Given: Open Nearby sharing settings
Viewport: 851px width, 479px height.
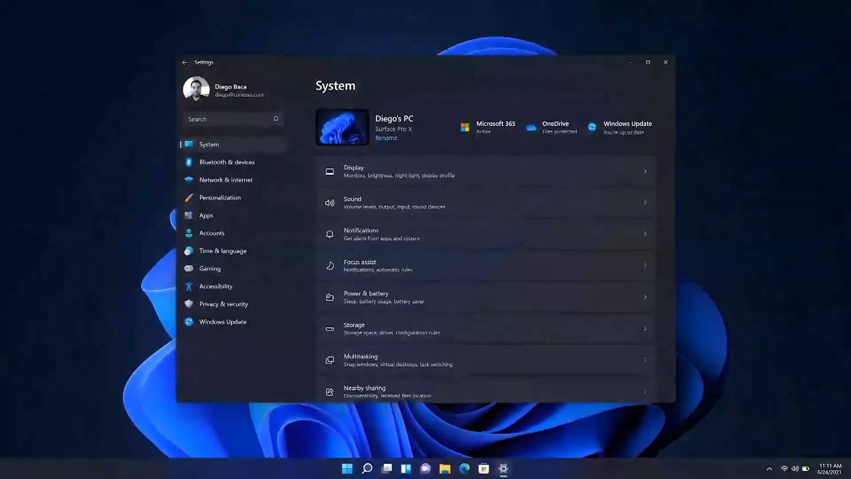Looking at the screenshot, I should [486, 391].
